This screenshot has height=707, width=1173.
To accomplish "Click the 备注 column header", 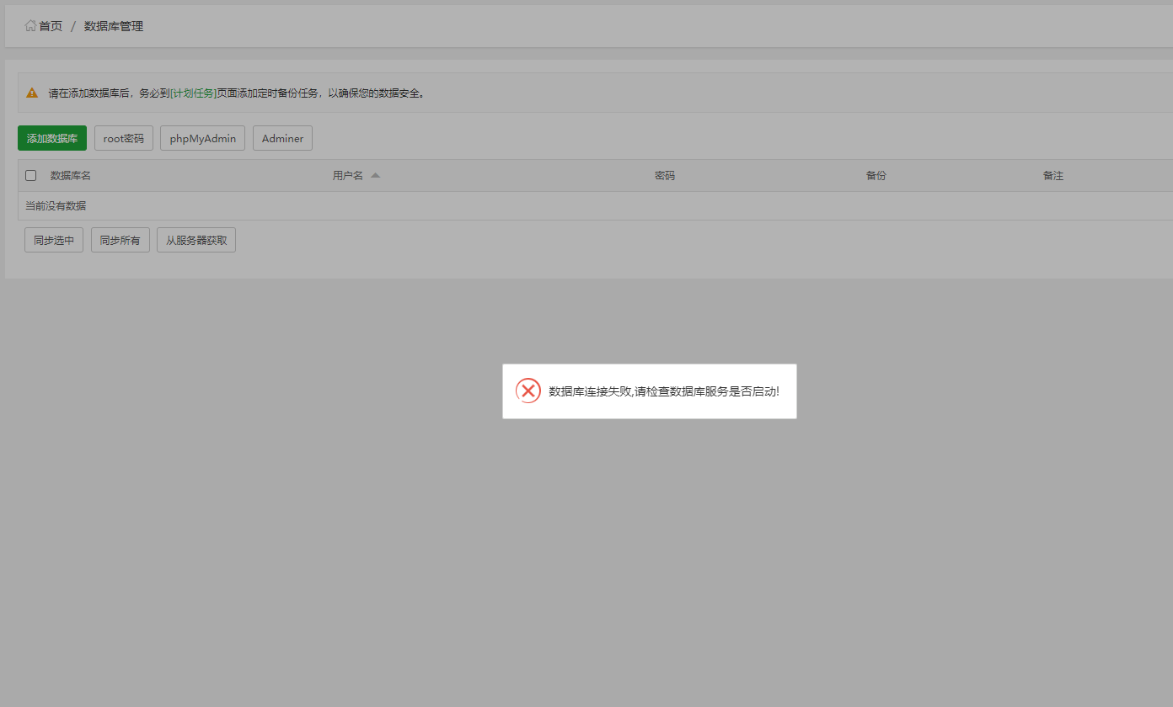I will 1053,176.
